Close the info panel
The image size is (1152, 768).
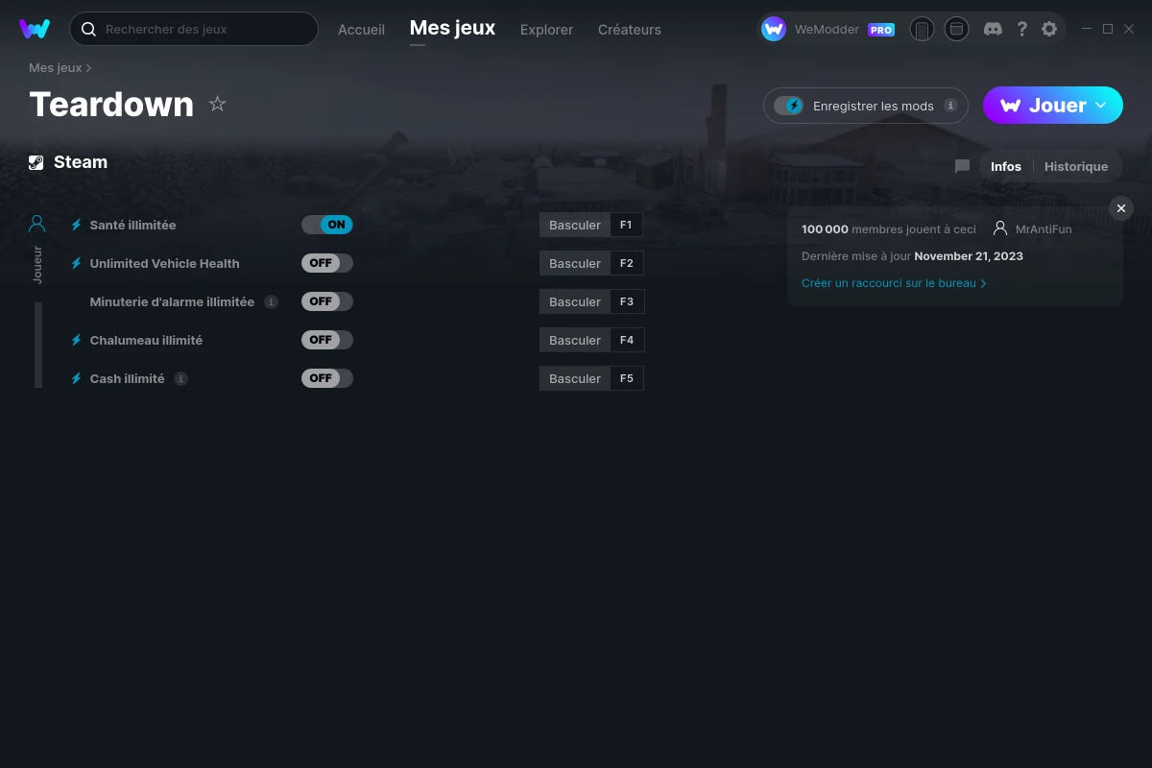[1120, 208]
